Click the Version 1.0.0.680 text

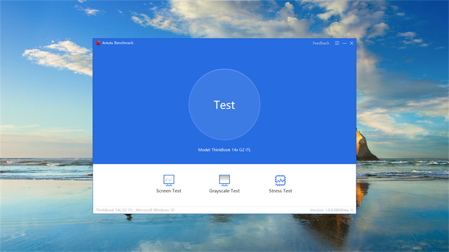[331, 210]
